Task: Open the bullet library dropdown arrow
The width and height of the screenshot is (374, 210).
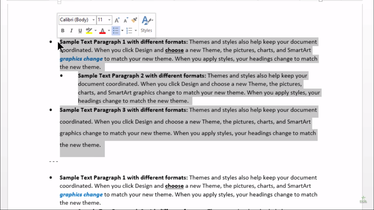Action: 122,31
